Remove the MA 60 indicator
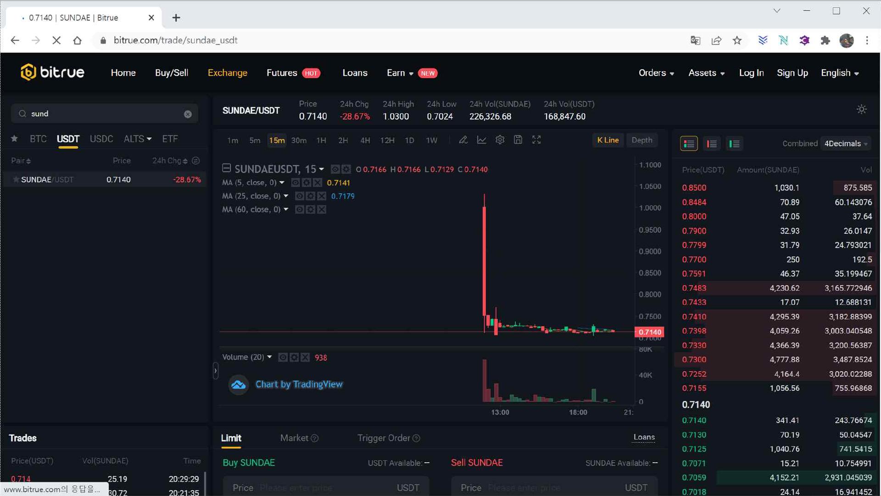881x496 pixels. (322, 209)
